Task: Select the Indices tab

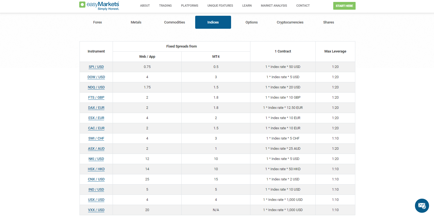Action: tap(213, 22)
